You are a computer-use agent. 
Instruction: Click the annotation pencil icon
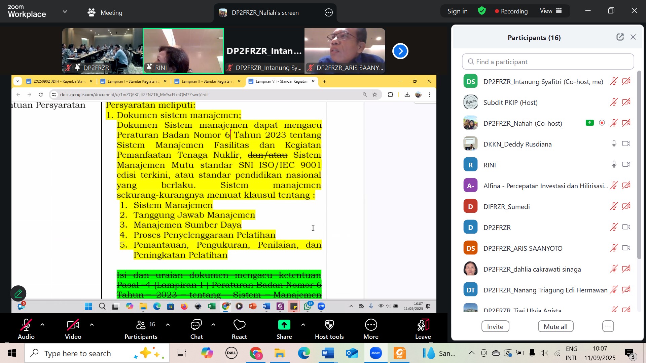pos(18,293)
